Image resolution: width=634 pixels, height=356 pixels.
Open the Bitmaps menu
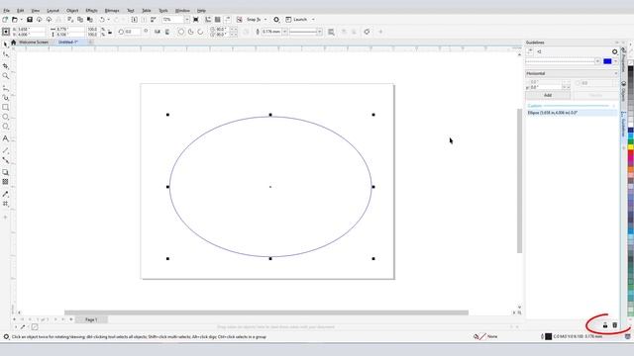[x=112, y=11]
